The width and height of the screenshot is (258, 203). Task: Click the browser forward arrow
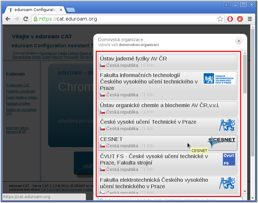(x=17, y=19)
